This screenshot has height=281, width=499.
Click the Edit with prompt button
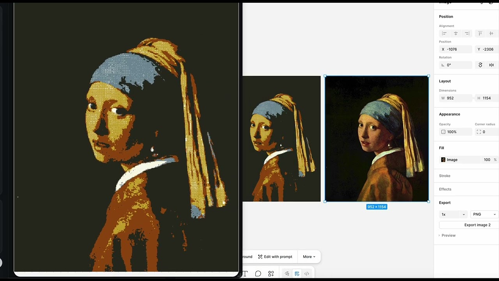tap(275, 257)
